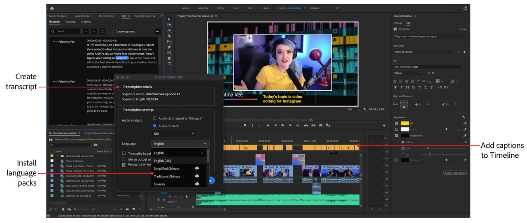The height and width of the screenshot is (223, 527).
Task: Enable the Stroke appearance checkbox
Action: [x=396, y=129]
